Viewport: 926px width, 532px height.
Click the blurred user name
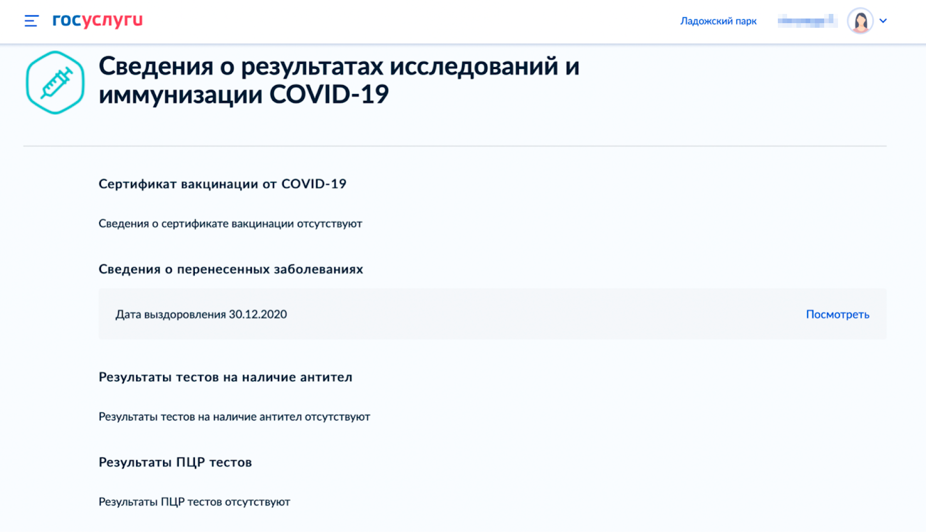click(807, 21)
